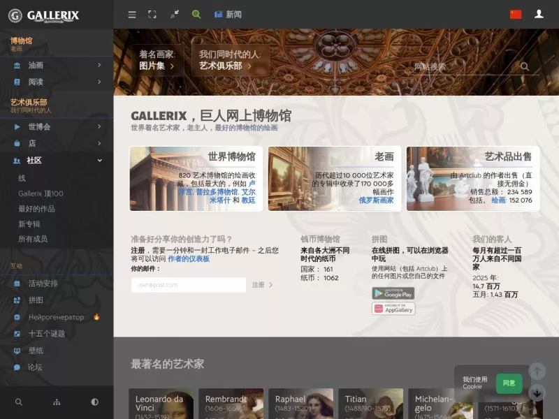This screenshot has height=419, width=559.
Task: Open 新专辑 submenu item
Action: 29,224
